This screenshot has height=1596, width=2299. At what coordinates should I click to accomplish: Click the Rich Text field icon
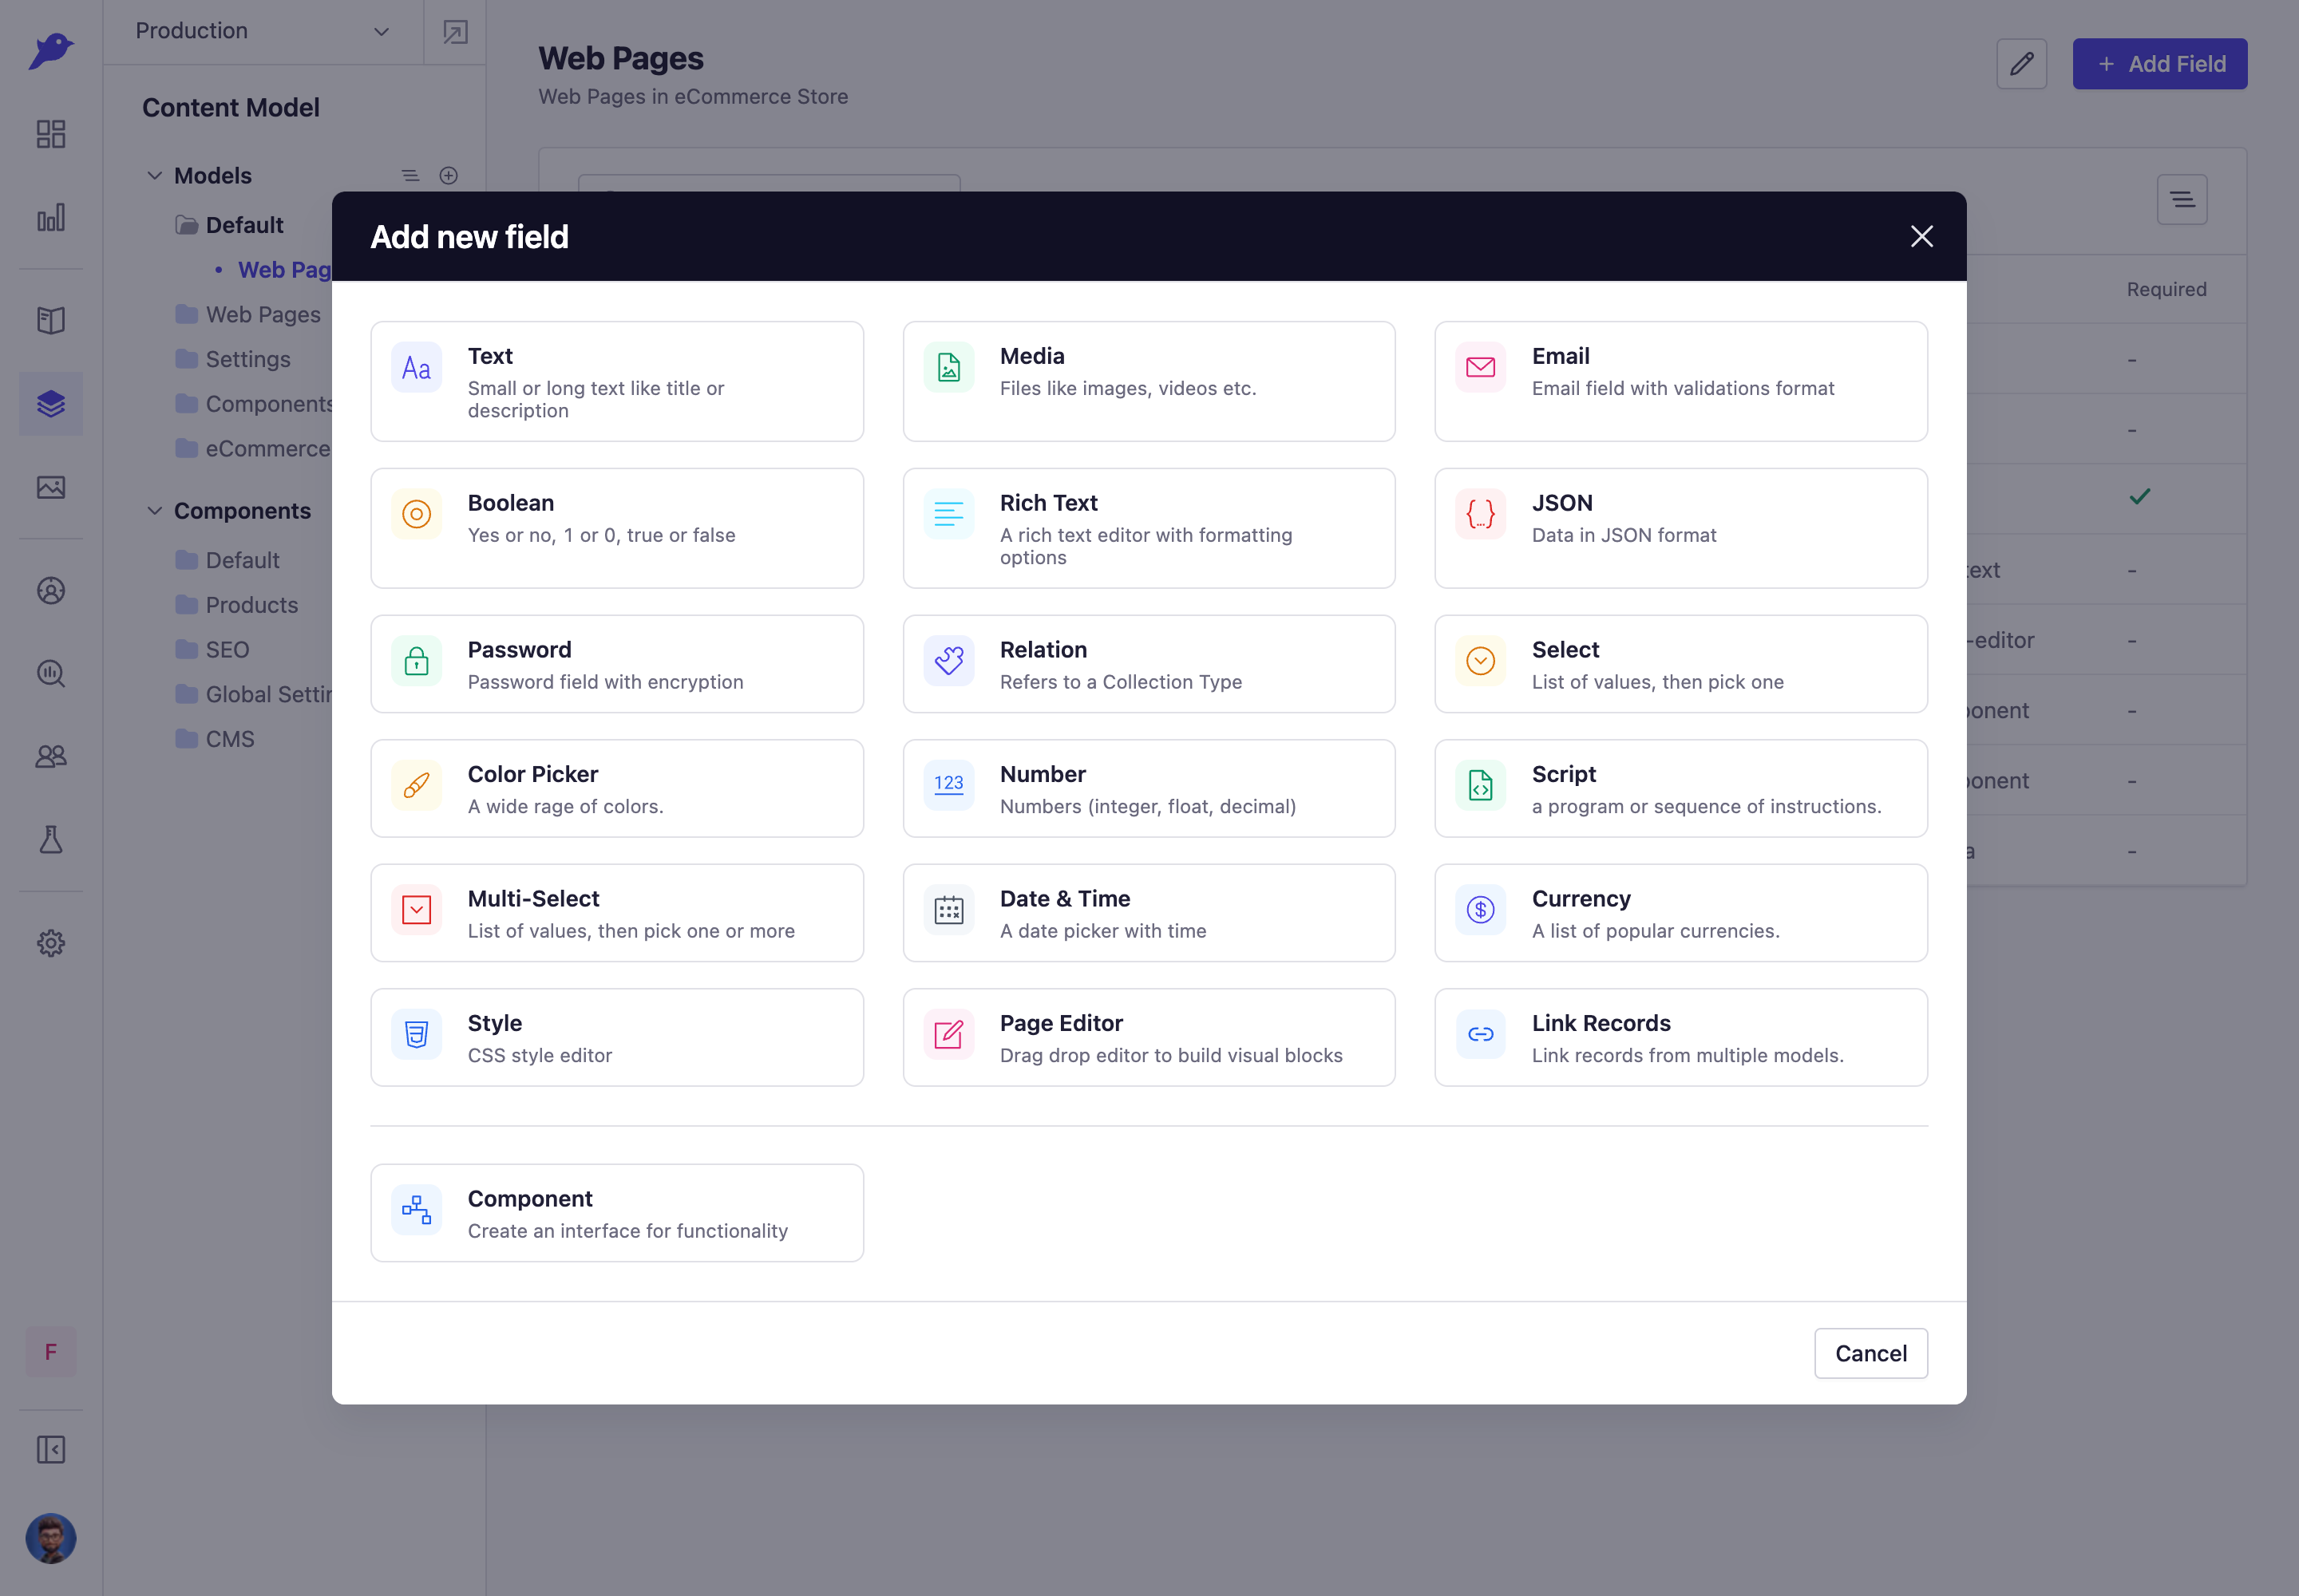(948, 514)
